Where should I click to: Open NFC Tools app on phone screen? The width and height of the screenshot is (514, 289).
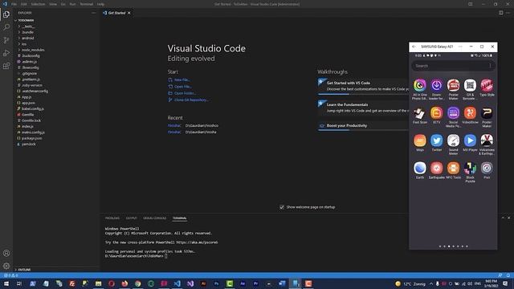coord(453,170)
